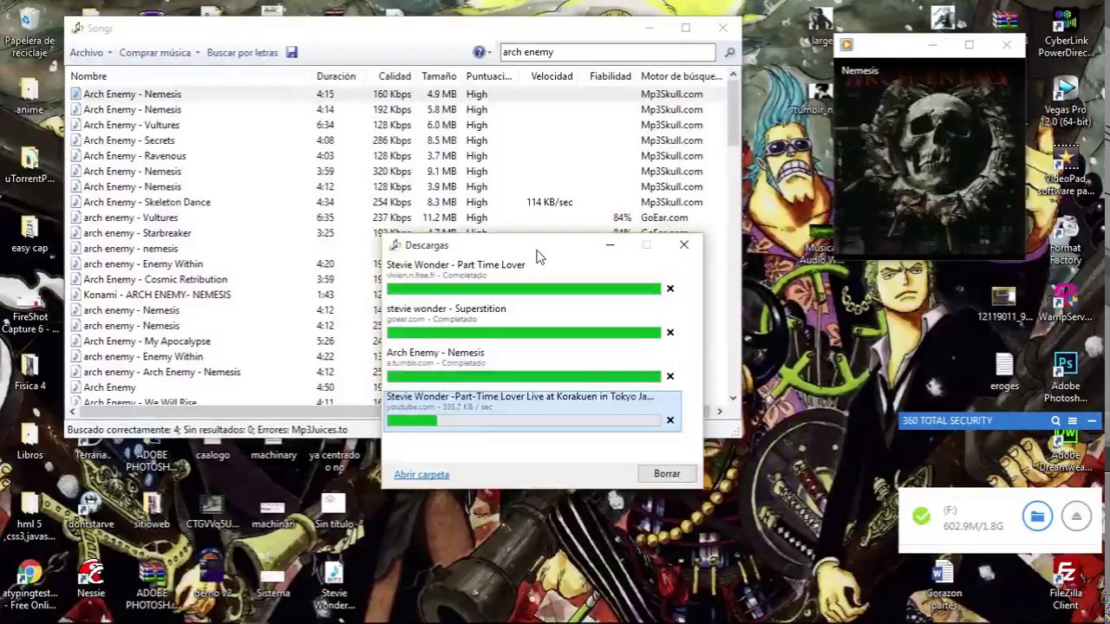The width and height of the screenshot is (1110, 624).
Task: Click the GoEar.com cell in the Vultures row
Action: click(664, 218)
